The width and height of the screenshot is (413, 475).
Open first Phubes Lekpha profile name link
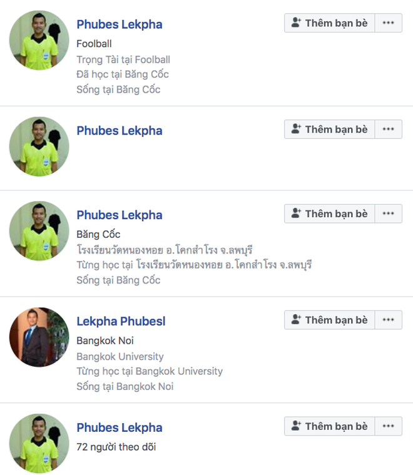point(119,24)
